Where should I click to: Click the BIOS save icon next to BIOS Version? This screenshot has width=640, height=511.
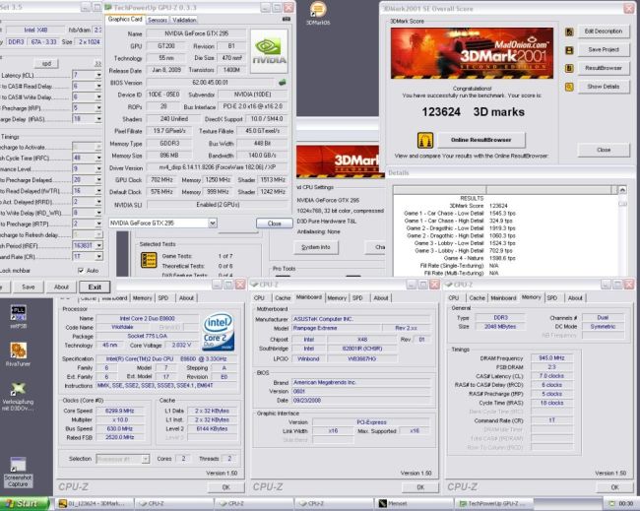tap(282, 83)
